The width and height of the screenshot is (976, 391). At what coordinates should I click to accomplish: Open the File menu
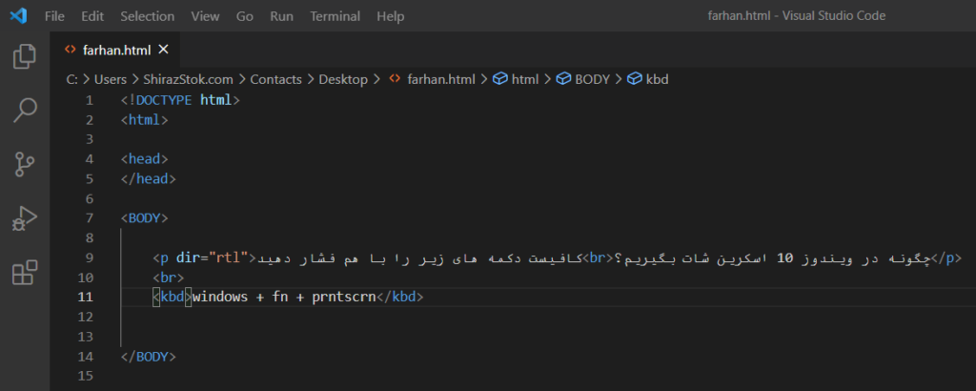[x=55, y=16]
